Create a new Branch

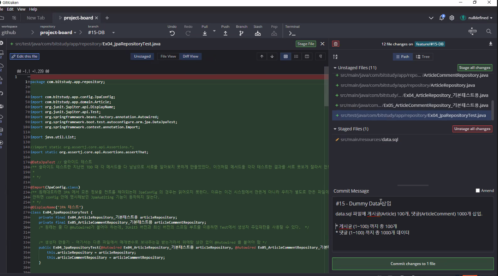point(242,30)
